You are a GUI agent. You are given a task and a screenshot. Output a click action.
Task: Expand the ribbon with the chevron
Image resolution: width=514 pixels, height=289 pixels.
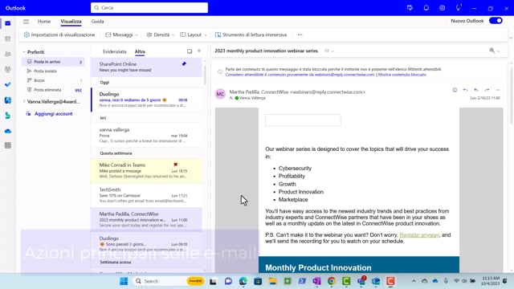tap(511, 38)
